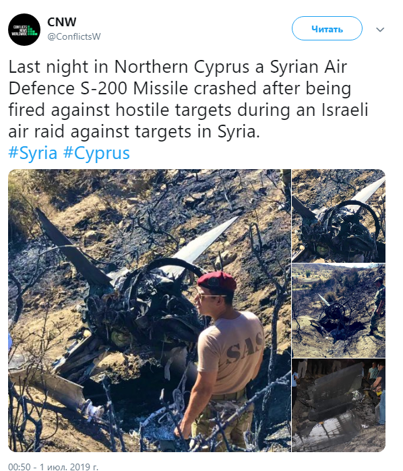Click the soldier in the red beret
Screen dimensions: 403x471
224,360
